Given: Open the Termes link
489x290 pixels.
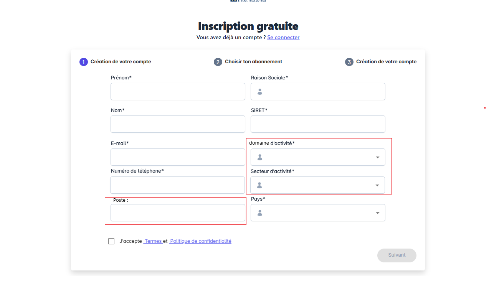Looking at the screenshot, I should [153, 241].
